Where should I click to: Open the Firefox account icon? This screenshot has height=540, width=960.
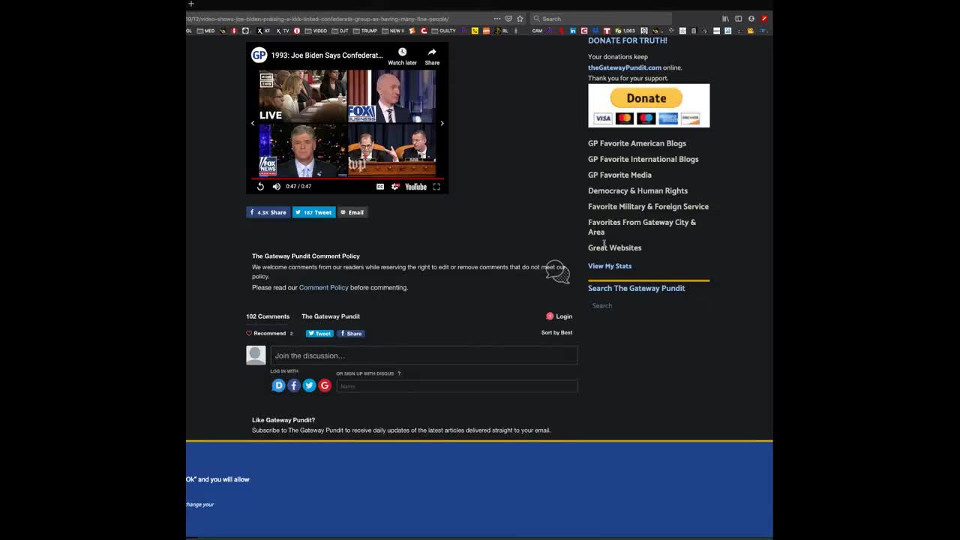(x=751, y=19)
